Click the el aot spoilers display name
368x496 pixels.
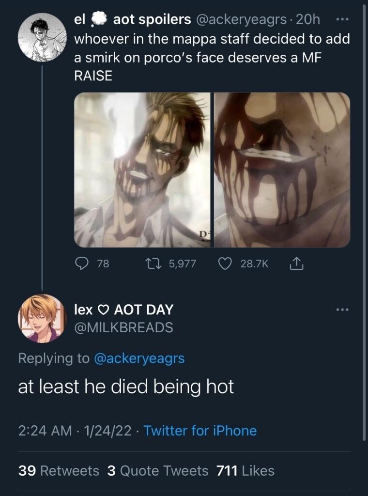click(x=132, y=19)
